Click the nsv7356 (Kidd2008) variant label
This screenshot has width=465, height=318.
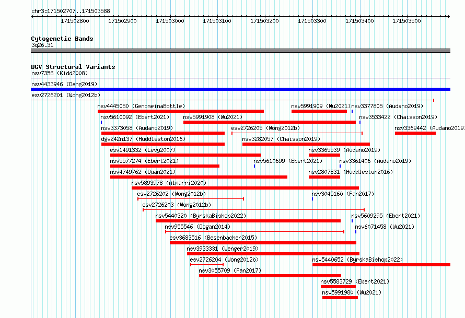(x=60, y=73)
